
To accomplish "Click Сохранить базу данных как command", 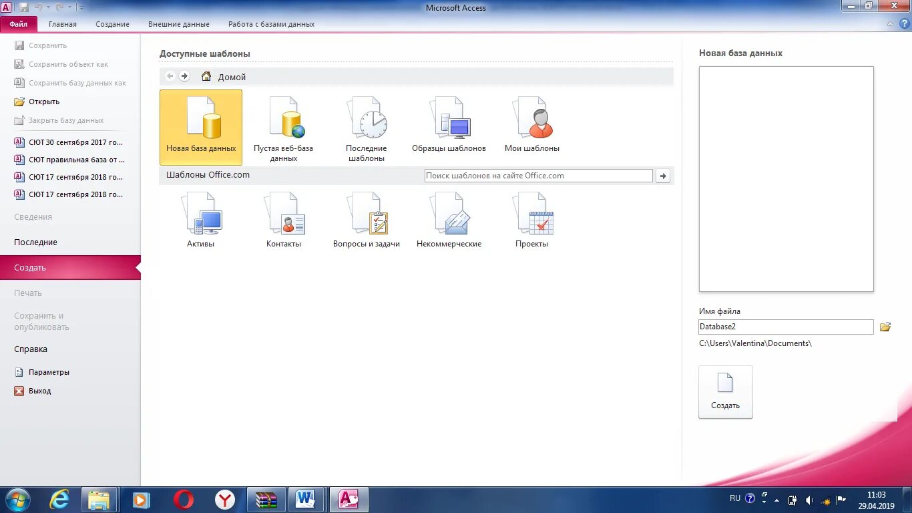I will 70,83.
